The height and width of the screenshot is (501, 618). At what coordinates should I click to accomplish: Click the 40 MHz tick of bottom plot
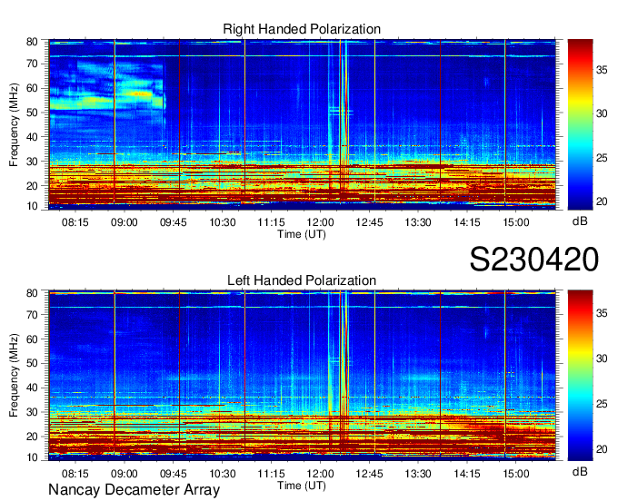pos(32,388)
